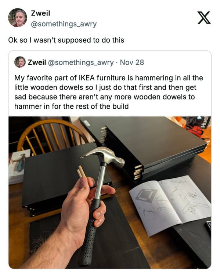Image resolution: width=220 pixels, height=279 pixels.
Task: Click the open instruction booklet in photo
Action: click(x=170, y=204)
